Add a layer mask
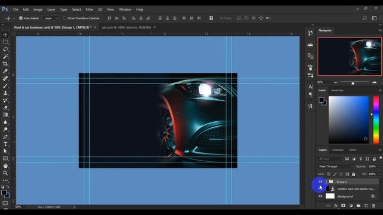This screenshot has width=383, height=215. tap(343, 205)
